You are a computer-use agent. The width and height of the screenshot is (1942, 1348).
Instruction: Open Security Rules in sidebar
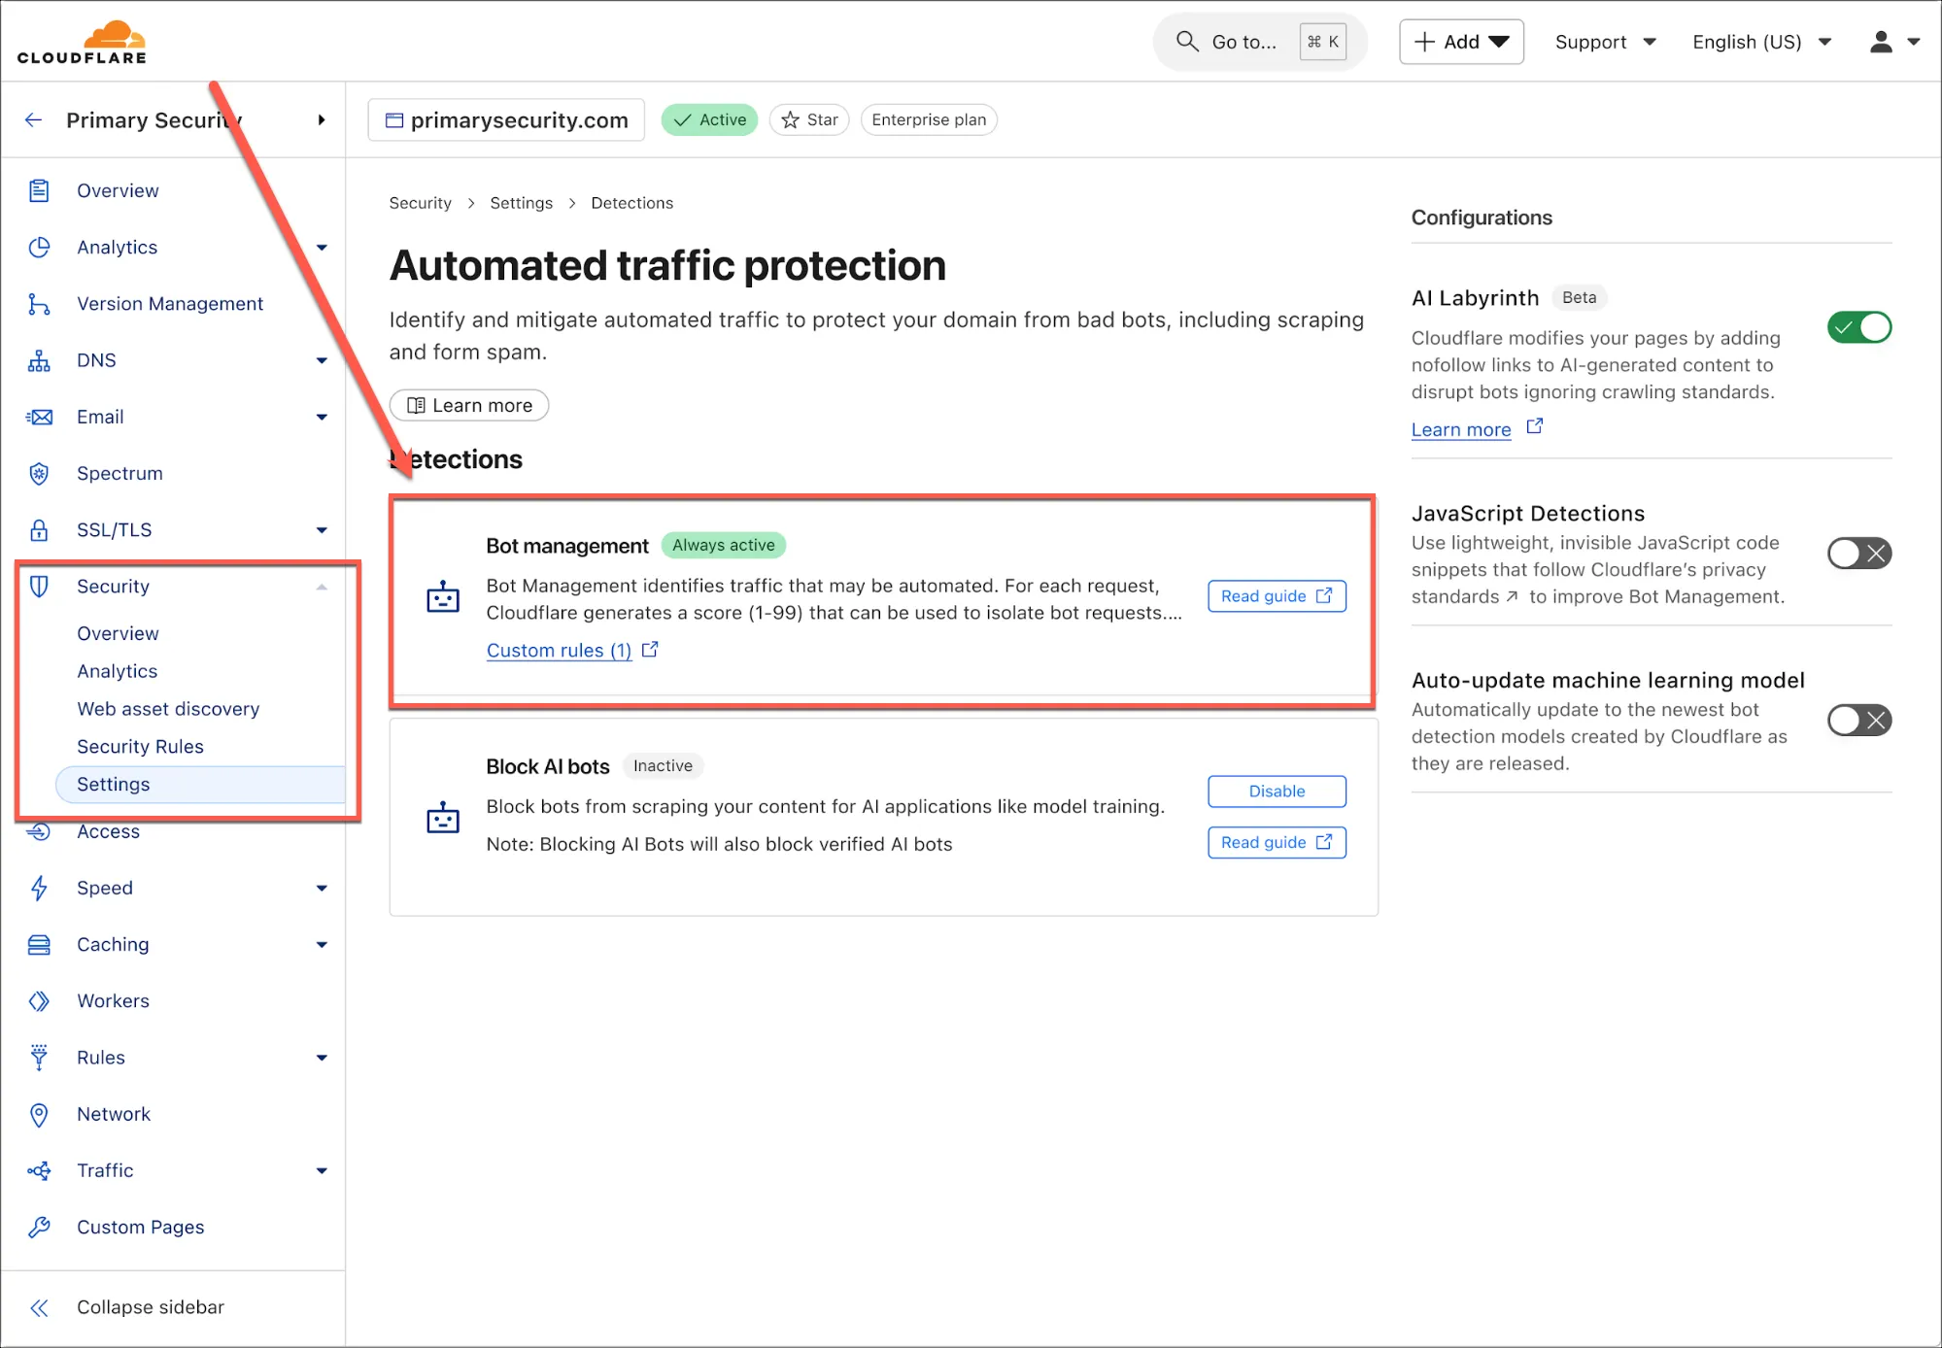[140, 746]
